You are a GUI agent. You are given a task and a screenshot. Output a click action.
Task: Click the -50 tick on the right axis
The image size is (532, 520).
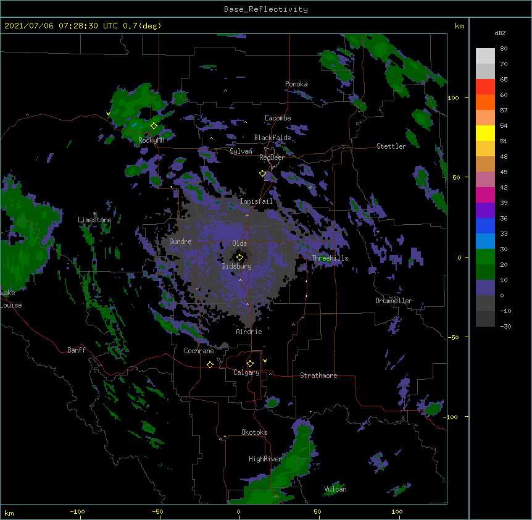coord(453,337)
